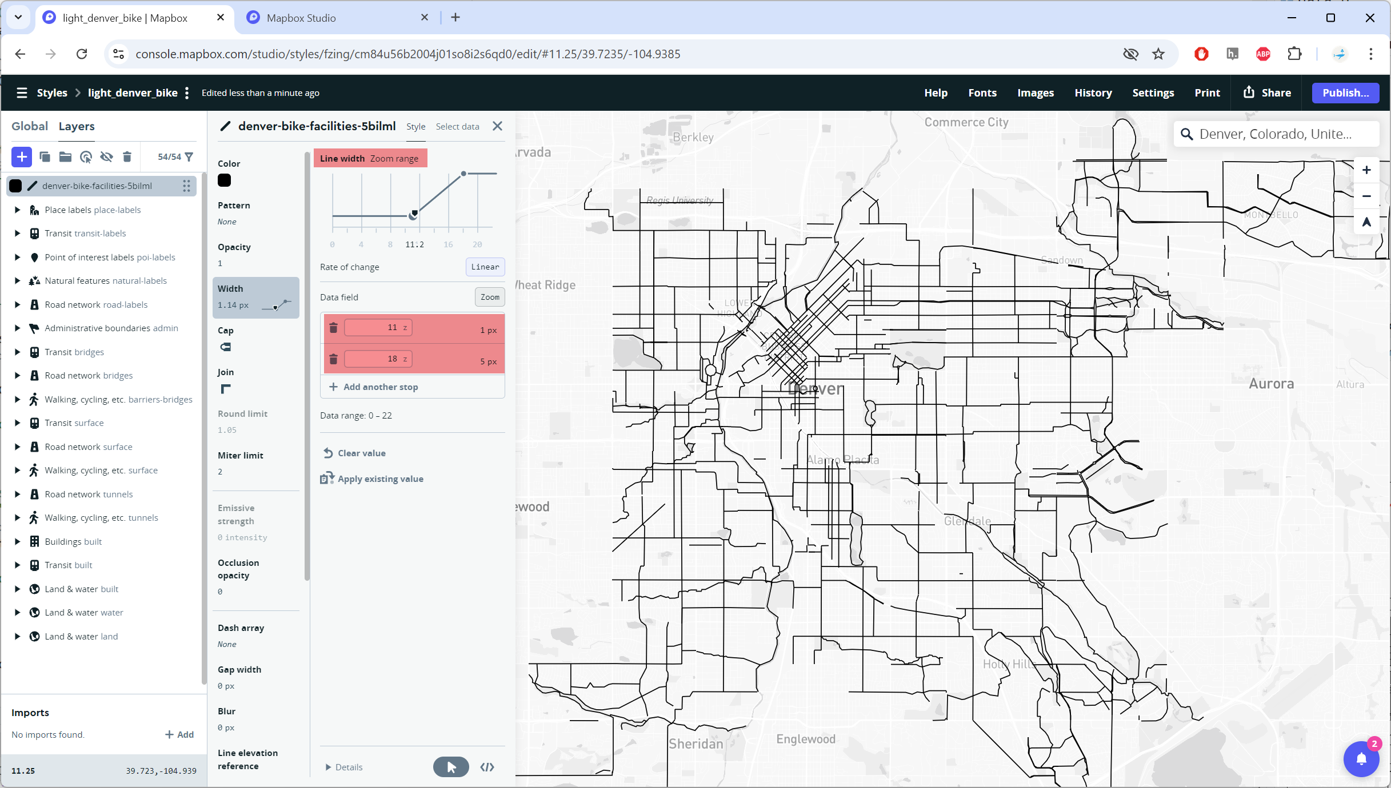Viewport: 1391px width, 788px height.
Task: Click the map search magnifier icon
Action: point(1187,134)
